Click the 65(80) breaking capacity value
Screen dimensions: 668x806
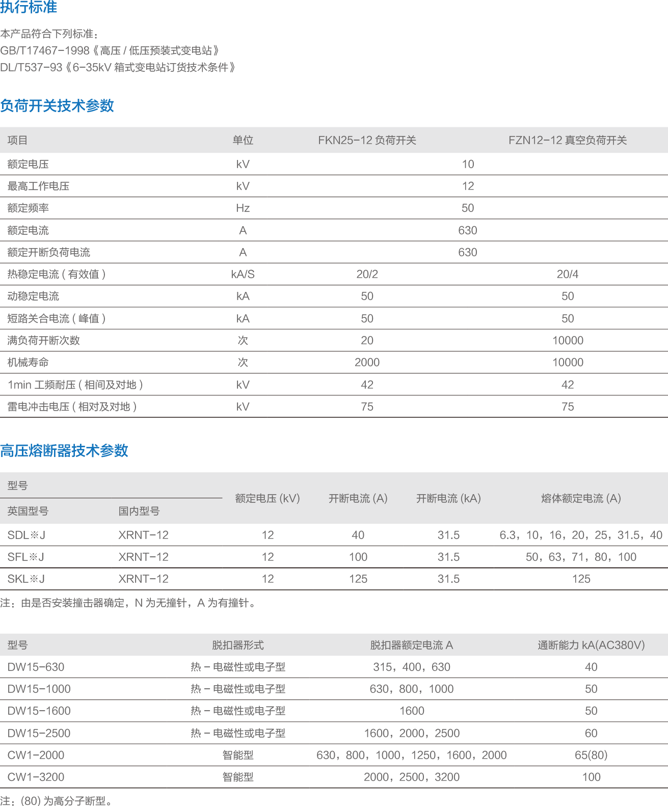(x=591, y=755)
